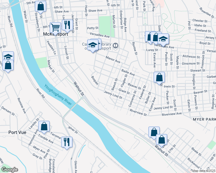The width and height of the screenshot is (216, 173).
Task: Click the Gray St label
Action: pyautogui.click(x=37, y=157)
